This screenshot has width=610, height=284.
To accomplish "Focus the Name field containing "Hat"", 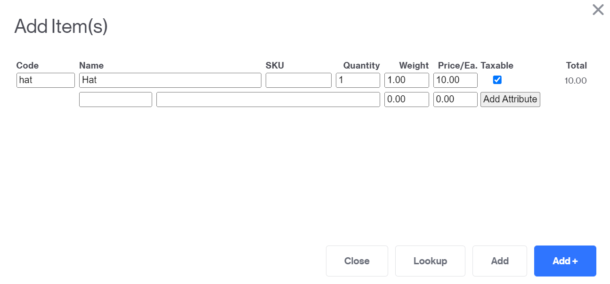I will pos(170,80).
